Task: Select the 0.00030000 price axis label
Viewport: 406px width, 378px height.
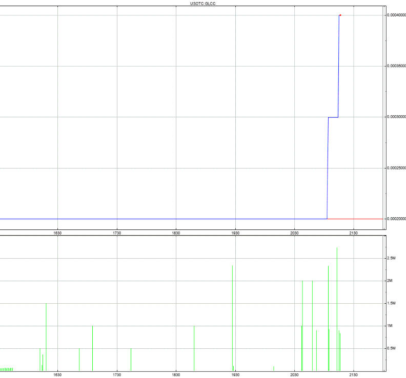Action: coord(396,117)
